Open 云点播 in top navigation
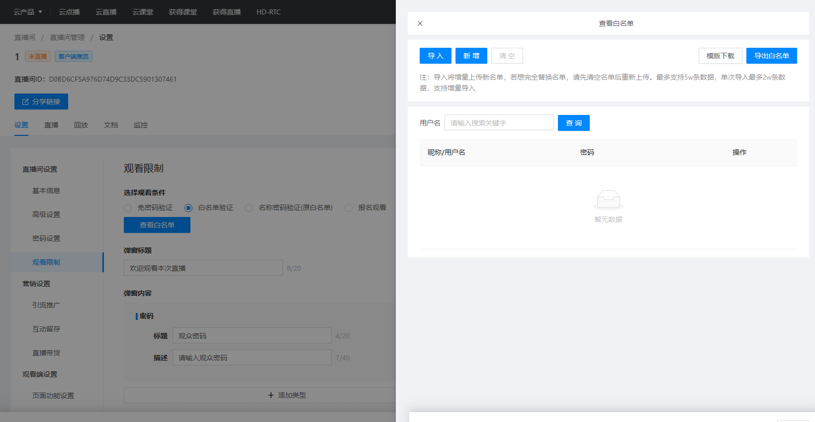 (69, 12)
